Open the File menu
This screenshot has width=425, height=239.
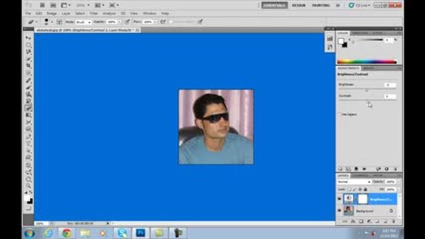(x=28, y=13)
